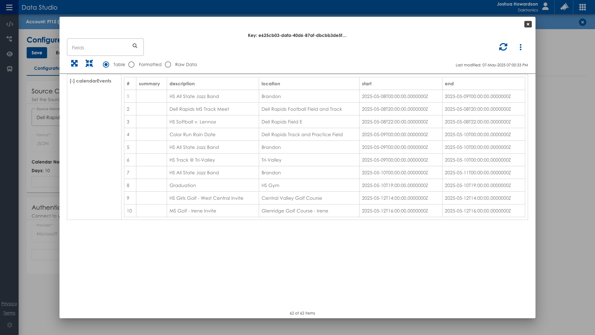595x335 pixels.
Task: Select the code editor icon in sidebar
Action: pyautogui.click(x=9, y=24)
